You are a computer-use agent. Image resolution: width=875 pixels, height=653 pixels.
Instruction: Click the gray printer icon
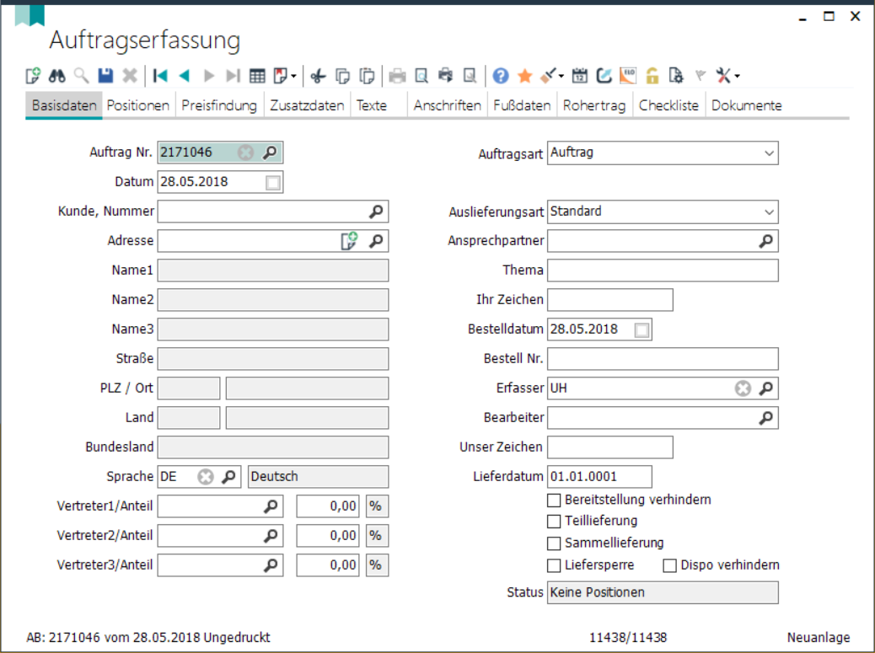[x=397, y=75]
